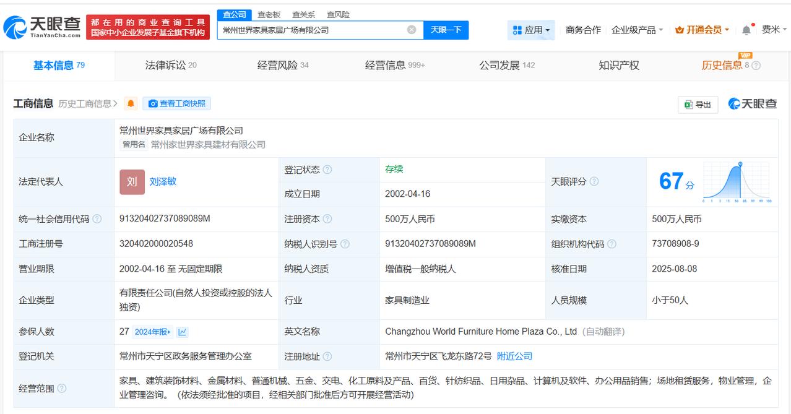Click the 家具制造业 industry value
Screen dimensions: 791x414
(407, 300)
